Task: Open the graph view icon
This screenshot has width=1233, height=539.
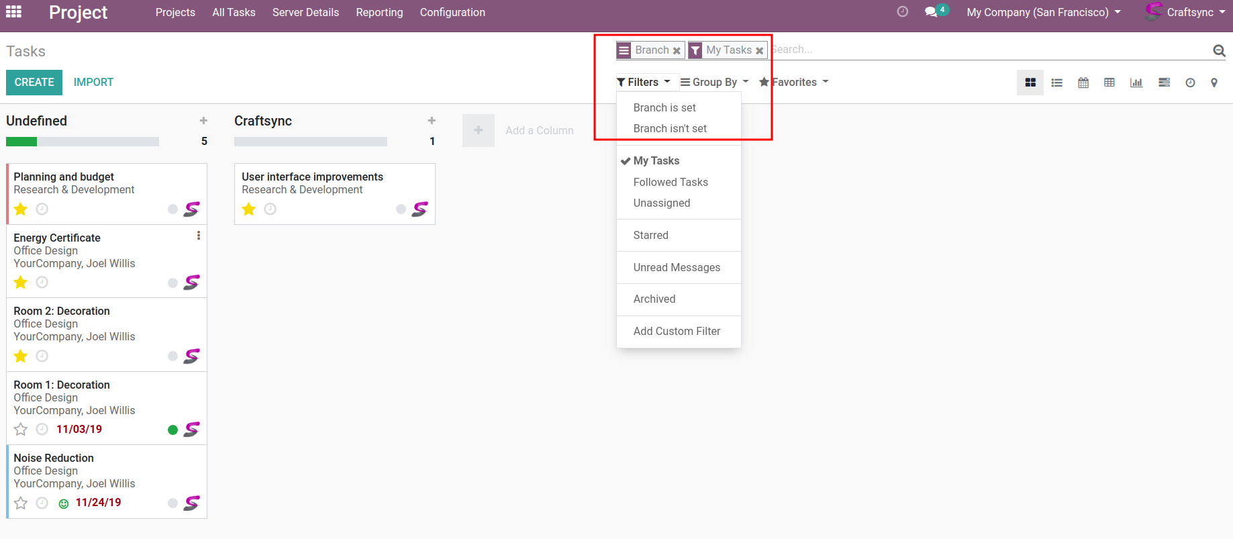Action: pos(1136,83)
